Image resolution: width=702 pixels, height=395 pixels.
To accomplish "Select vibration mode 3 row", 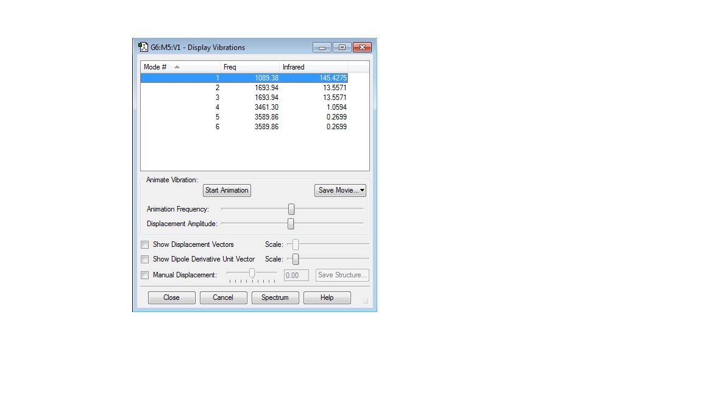I will [244, 98].
